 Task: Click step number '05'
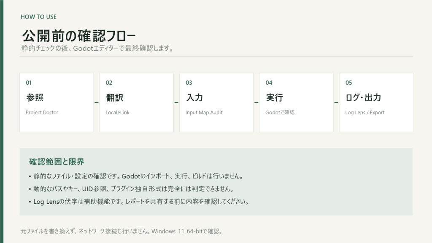349,83
